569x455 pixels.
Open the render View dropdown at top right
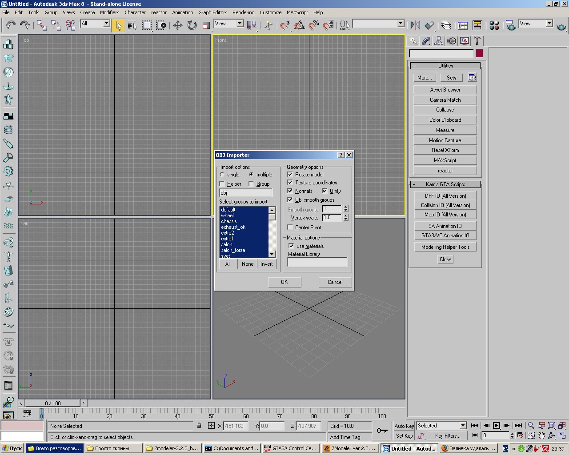pyautogui.click(x=549, y=24)
